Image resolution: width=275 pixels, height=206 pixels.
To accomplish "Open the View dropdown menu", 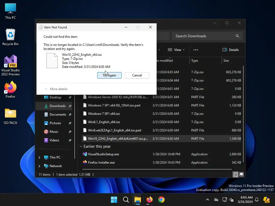I will pos(176,50).
